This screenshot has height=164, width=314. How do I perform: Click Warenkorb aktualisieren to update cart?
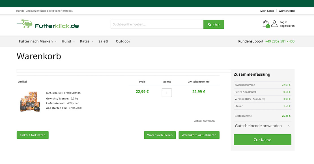click(x=199, y=135)
